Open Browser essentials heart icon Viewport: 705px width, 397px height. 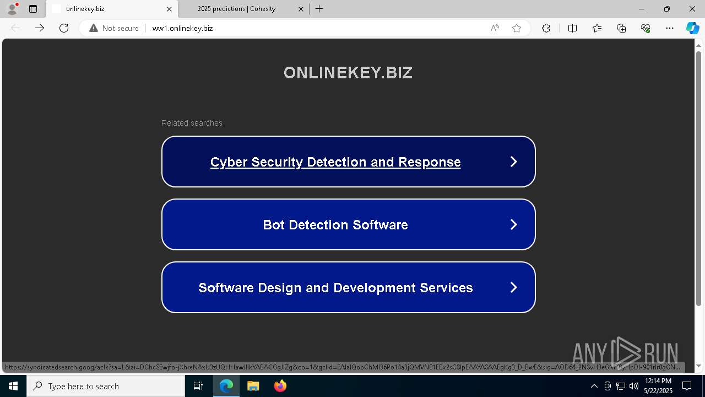(646, 28)
